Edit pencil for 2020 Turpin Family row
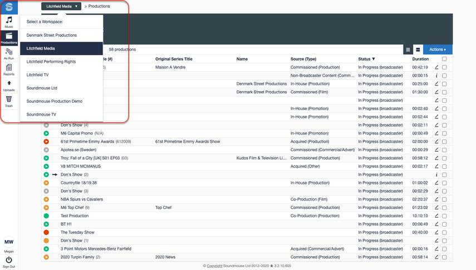Screen dimensions: 476x270 436,257
